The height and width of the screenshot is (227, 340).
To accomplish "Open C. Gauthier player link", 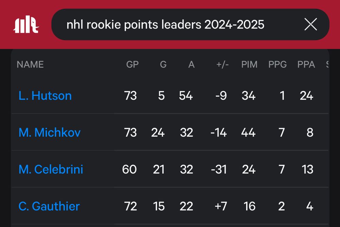I will (49, 206).
